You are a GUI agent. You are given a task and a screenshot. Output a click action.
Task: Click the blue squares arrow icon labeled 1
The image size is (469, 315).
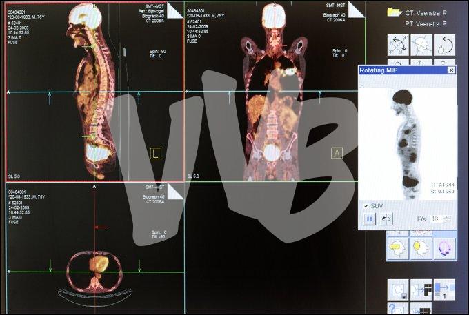click(445, 289)
